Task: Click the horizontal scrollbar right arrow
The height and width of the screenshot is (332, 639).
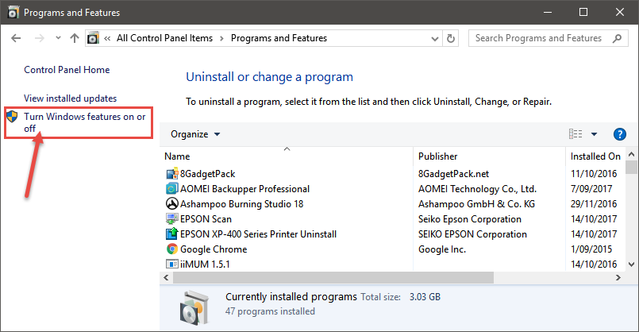Action: coord(618,278)
